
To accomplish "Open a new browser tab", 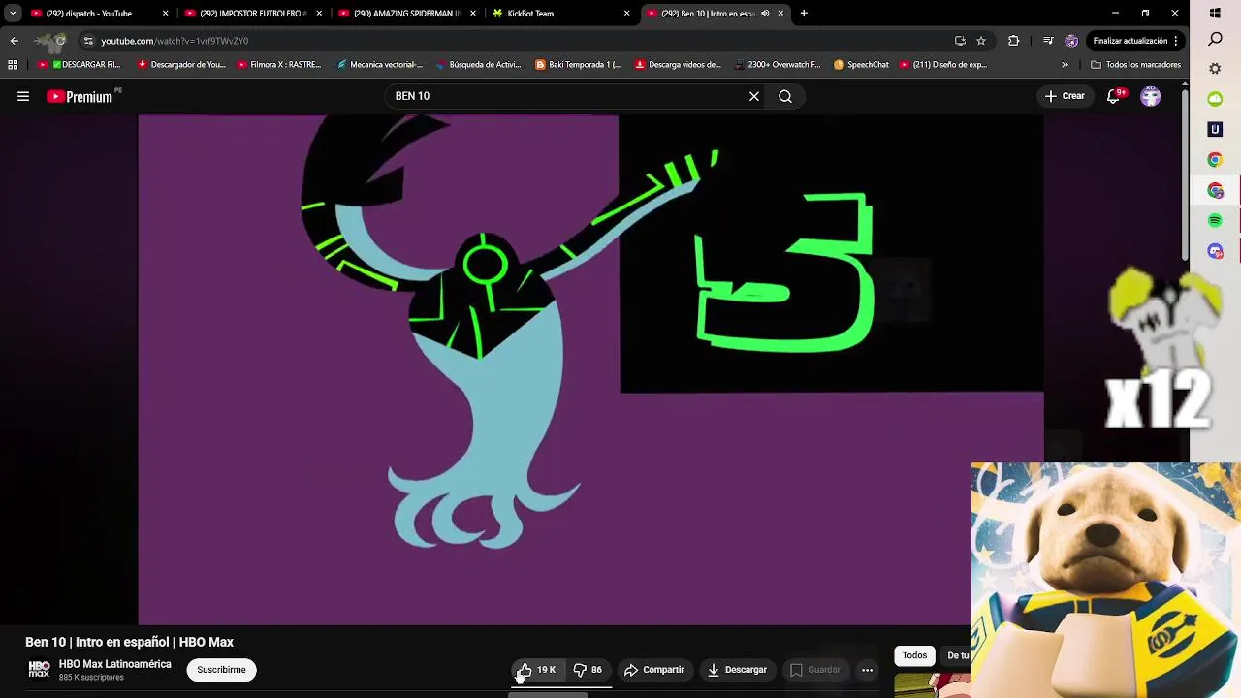I will point(804,14).
